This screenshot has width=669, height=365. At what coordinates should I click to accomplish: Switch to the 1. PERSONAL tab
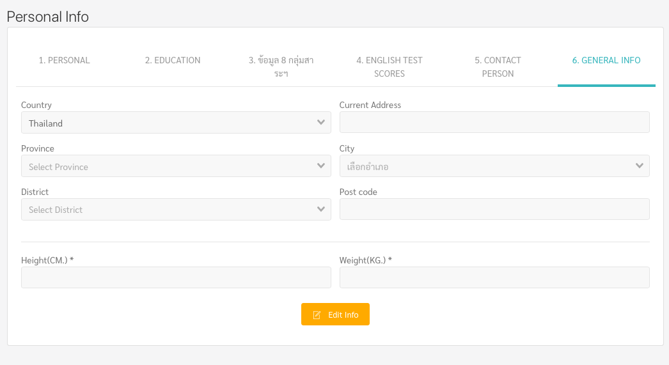coord(65,61)
